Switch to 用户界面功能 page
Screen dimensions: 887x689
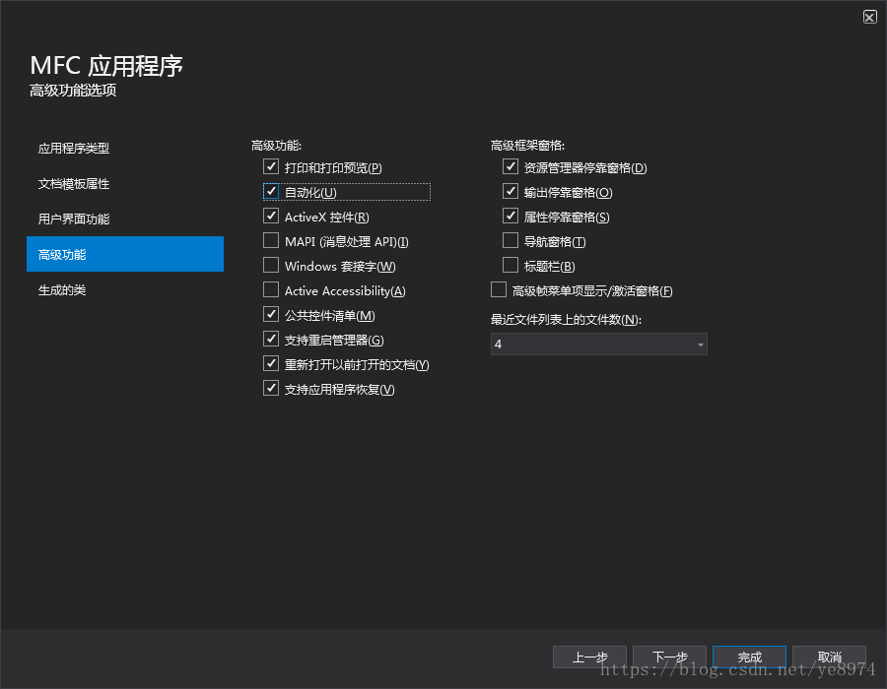125,219
